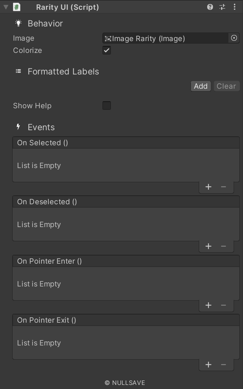Click the Formatted Labels list icon

(18, 71)
